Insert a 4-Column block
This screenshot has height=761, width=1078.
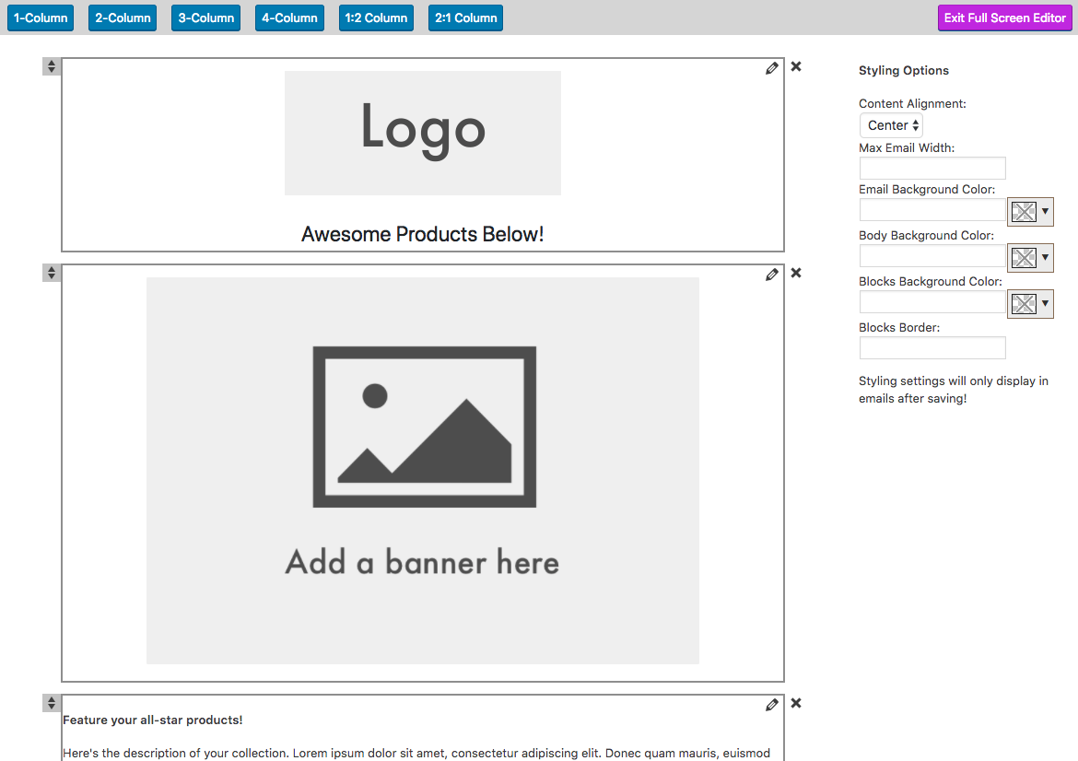(289, 18)
